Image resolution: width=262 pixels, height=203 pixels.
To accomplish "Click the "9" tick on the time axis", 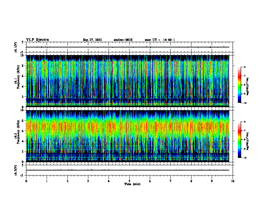I will pos(212,181).
